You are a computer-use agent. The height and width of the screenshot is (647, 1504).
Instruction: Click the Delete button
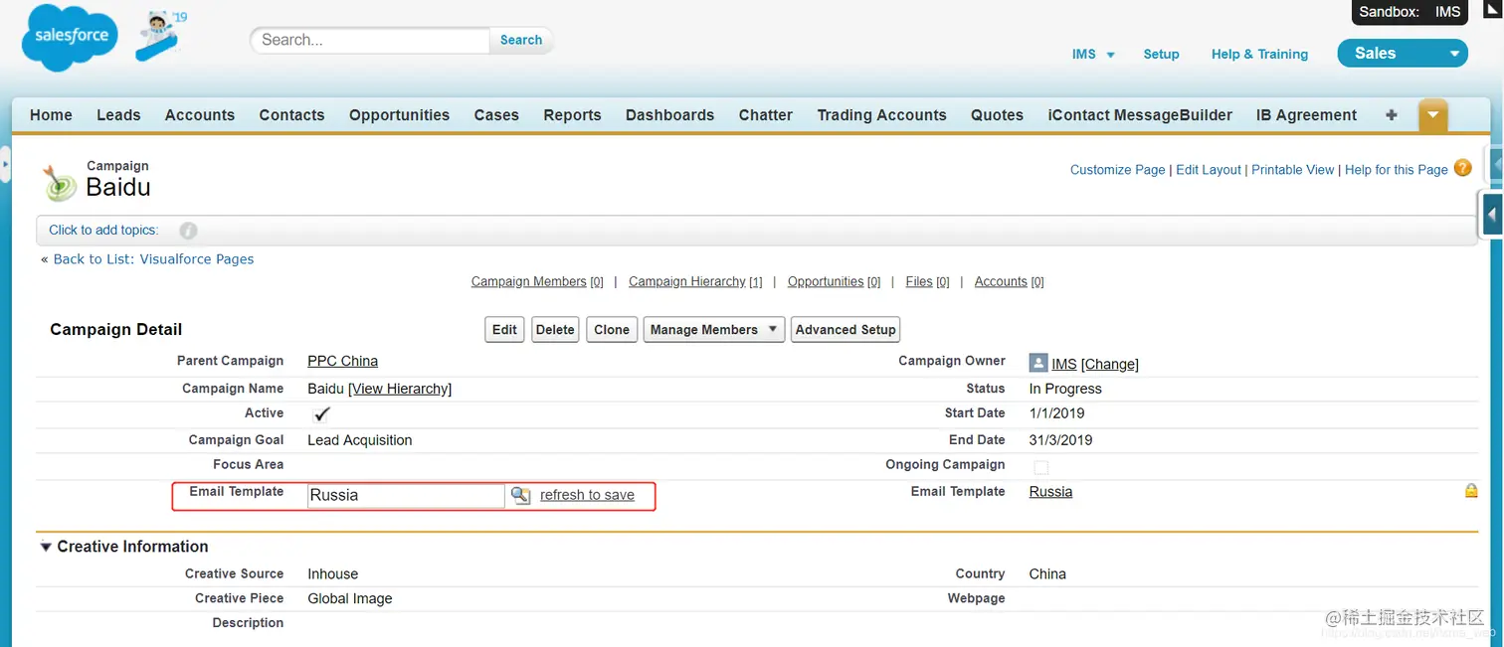coord(555,330)
